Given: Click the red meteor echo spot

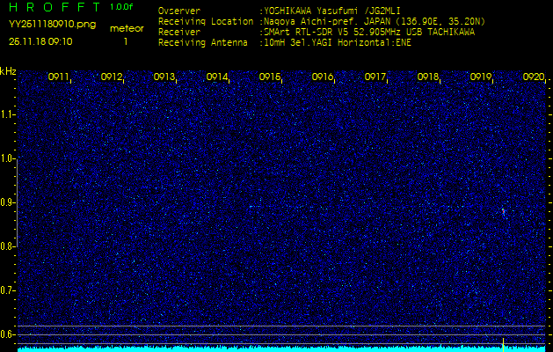Looking at the screenshot, I should point(503,211).
